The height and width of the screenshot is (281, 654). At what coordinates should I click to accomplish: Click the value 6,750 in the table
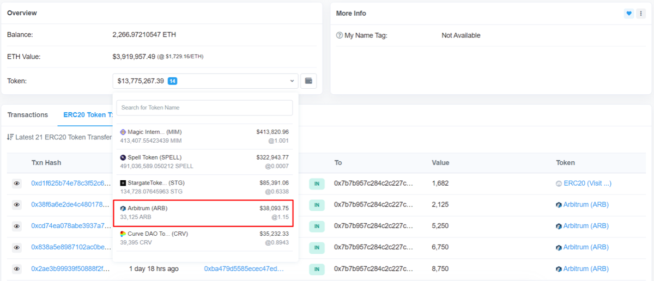(440, 247)
